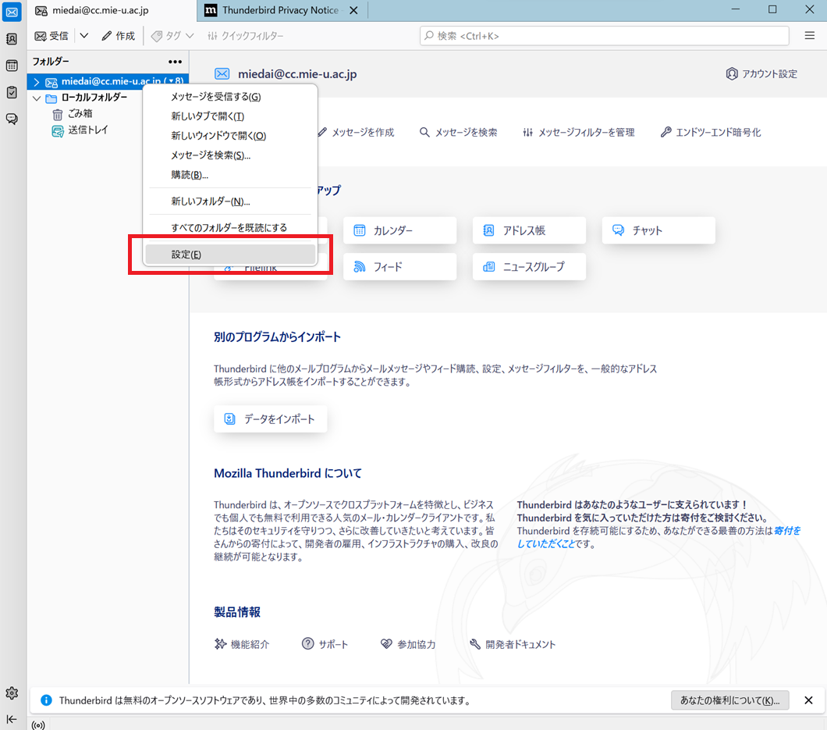The height and width of the screenshot is (730, 827).
Task: Open the Thunderbird hamburger app menu
Action: (x=810, y=35)
